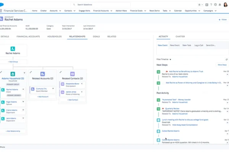Image resolution: width=229 pixels, height=152 pixels.
Task: Click the Add Account button
Action: point(43,97)
